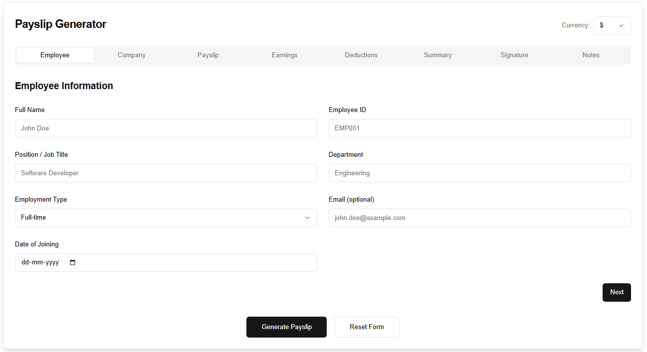The image size is (647, 352).
Task: Click the Generate Payslip button
Action: tap(286, 327)
